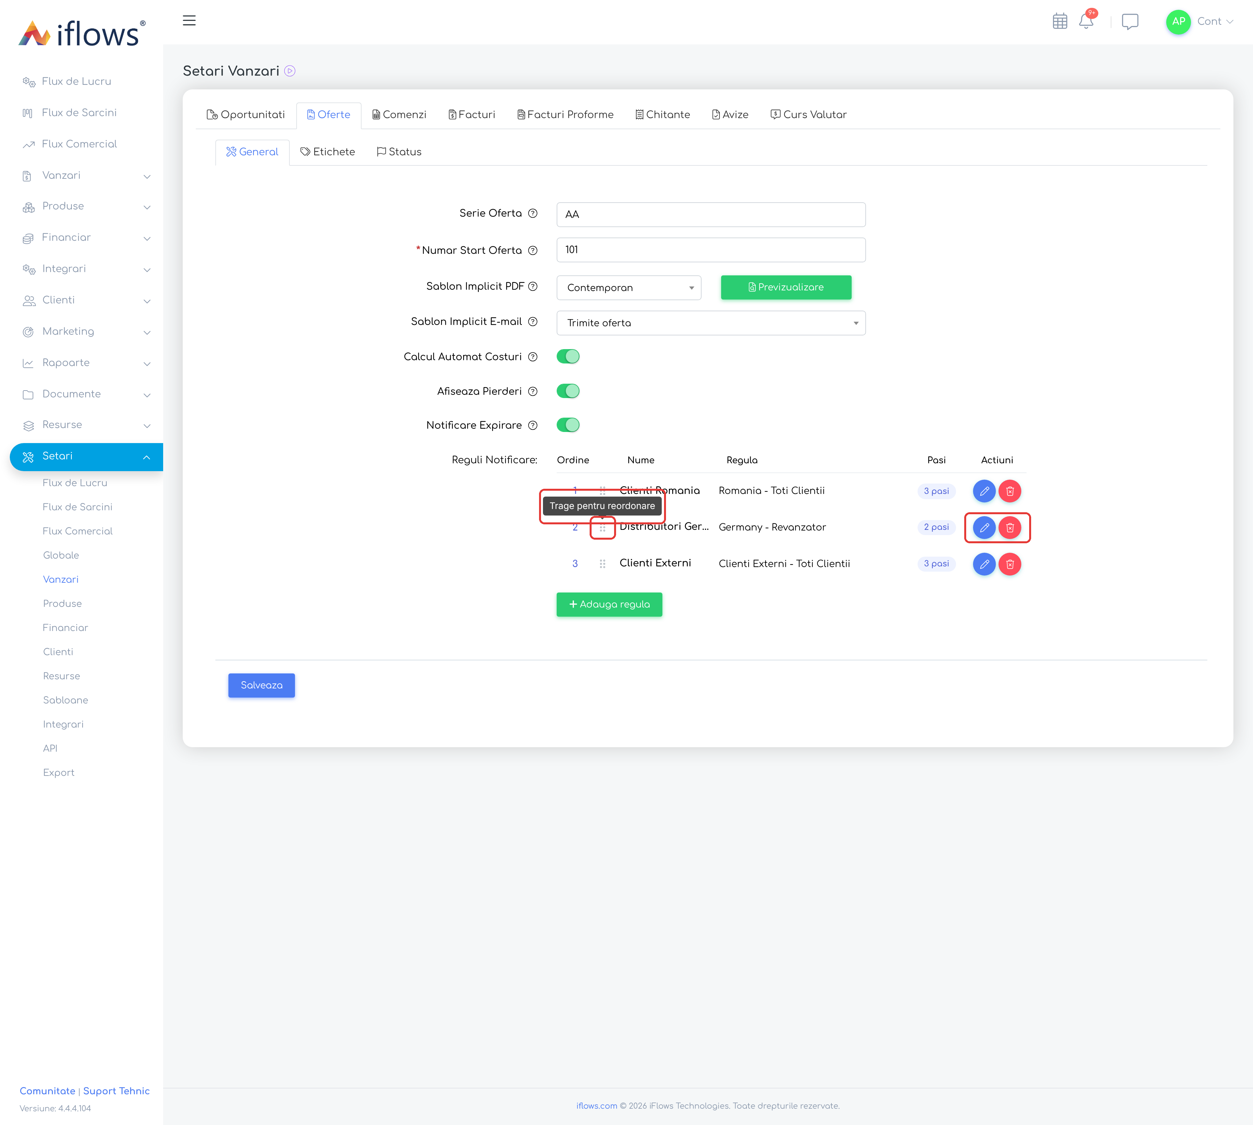1253x1125 pixels.
Task: Toggle Notificare Expirare switch
Action: tap(568, 425)
